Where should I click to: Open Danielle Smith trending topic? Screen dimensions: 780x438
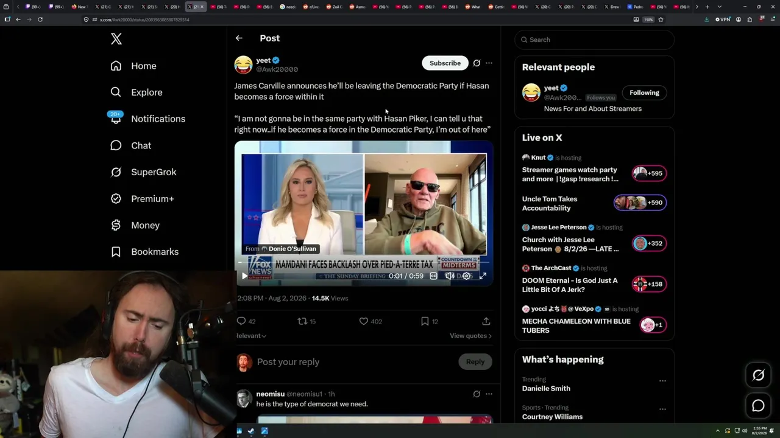pos(546,389)
